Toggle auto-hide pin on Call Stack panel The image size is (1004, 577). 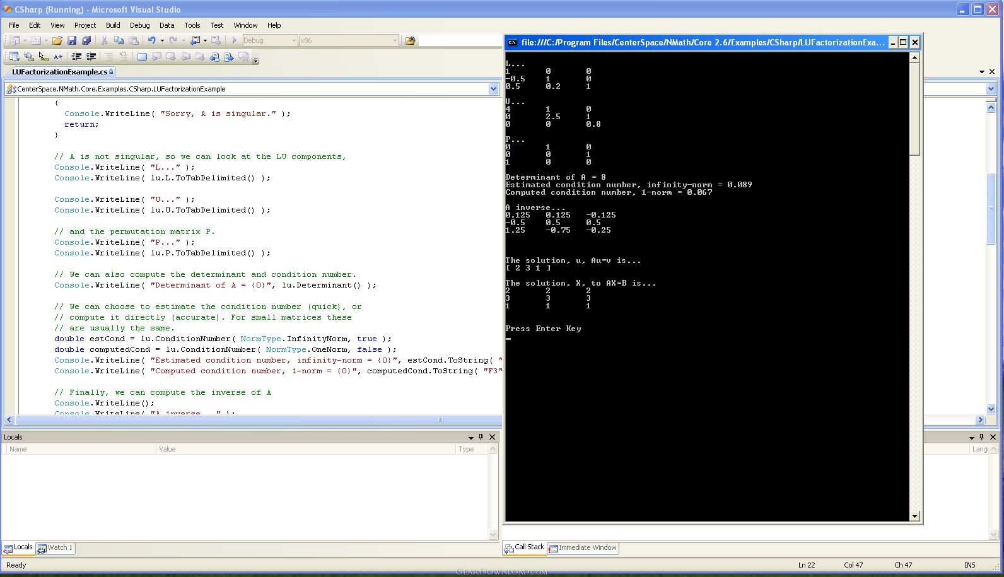click(x=981, y=436)
